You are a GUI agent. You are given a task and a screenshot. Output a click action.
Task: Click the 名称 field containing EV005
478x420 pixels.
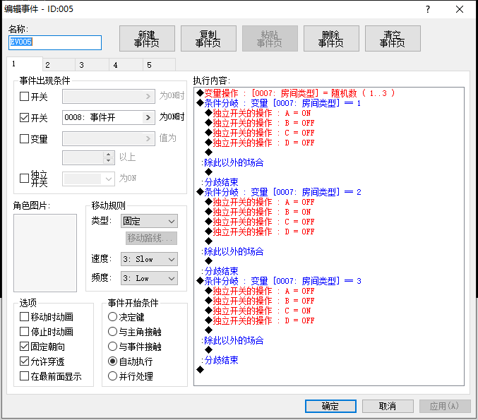(x=55, y=42)
